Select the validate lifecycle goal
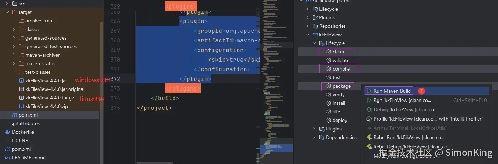The image size is (498, 164). tap(341, 60)
